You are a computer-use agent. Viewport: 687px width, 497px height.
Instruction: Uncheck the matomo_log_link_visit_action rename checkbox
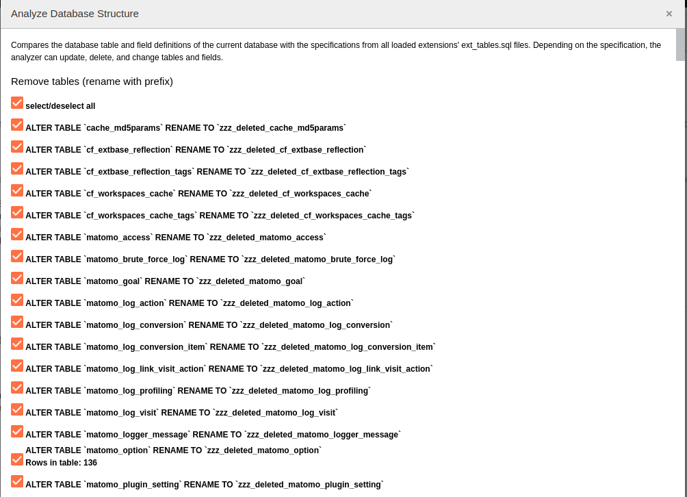tap(17, 366)
